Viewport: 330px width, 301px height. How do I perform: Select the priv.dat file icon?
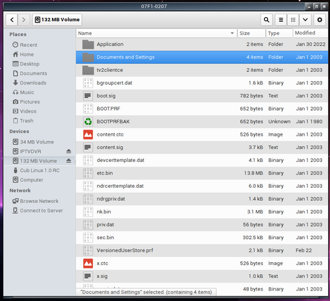[x=88, y=225]
